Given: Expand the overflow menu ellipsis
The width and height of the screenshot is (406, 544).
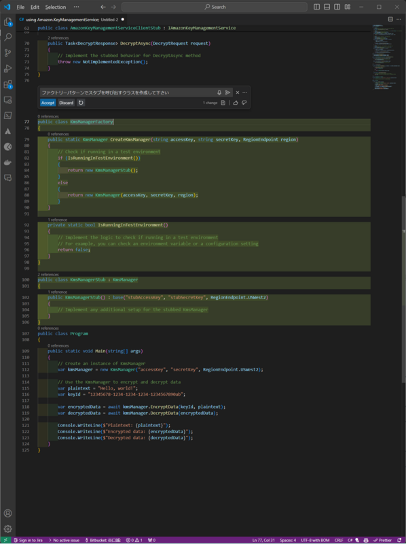Looking at the screenshot, I should click(76, 7).
